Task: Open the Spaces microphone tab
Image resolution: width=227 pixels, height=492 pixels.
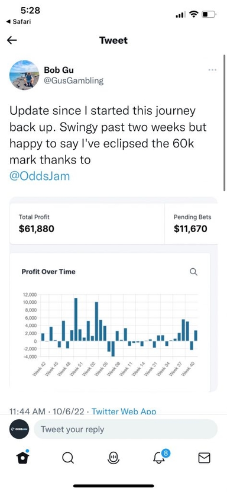Action: coord(113,458)
